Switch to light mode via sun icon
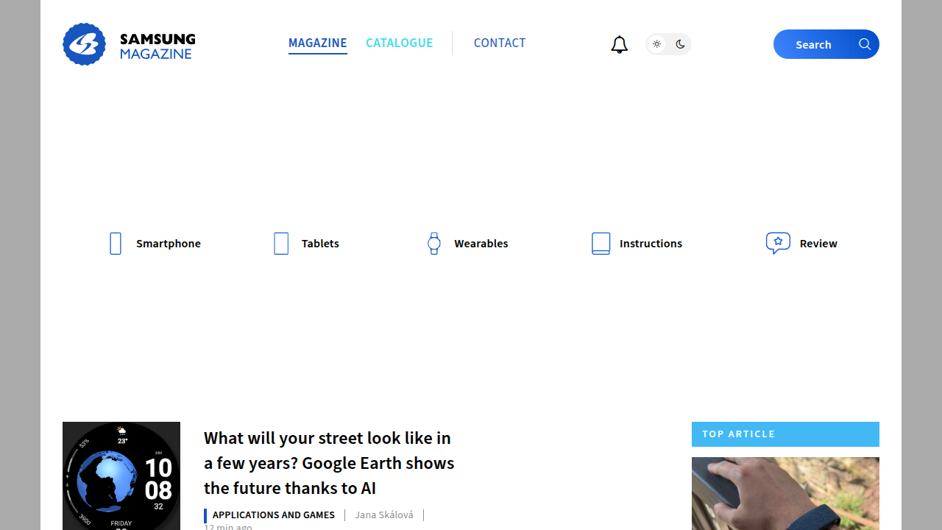This screenshot has height=530, width=942. click(x=657, y=44)
